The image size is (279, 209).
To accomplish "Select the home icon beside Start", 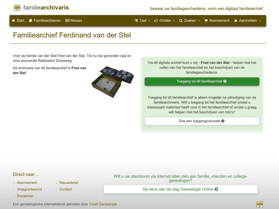I will click(13, 21).
